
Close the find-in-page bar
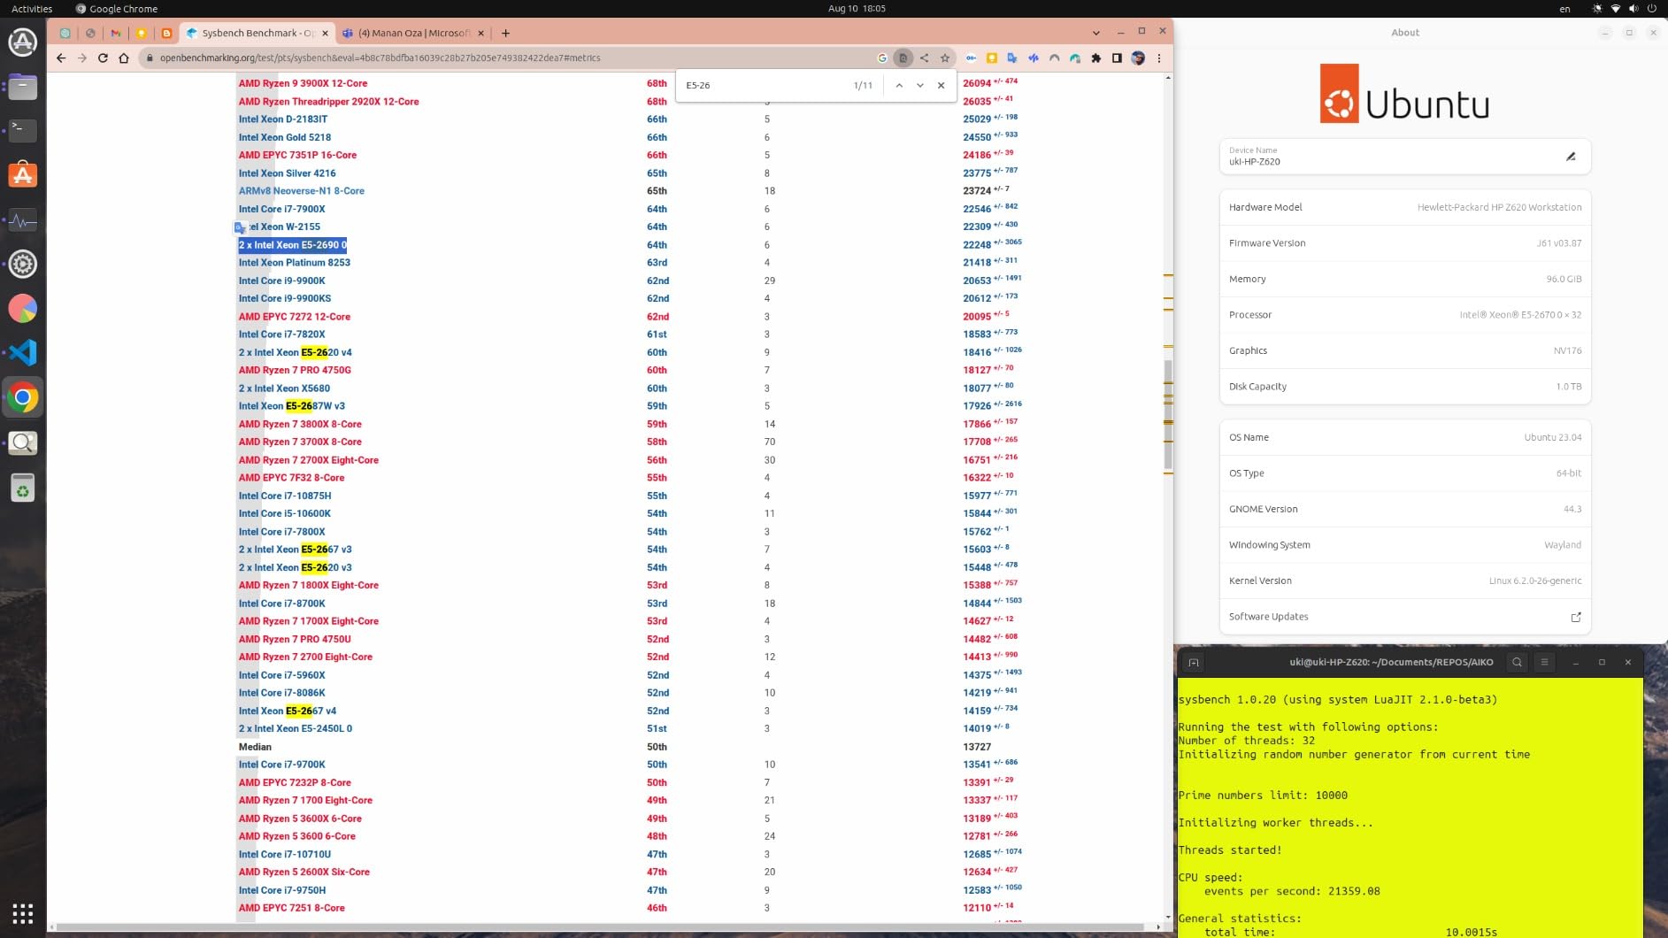pyautogui.click(x=941, y=86)
